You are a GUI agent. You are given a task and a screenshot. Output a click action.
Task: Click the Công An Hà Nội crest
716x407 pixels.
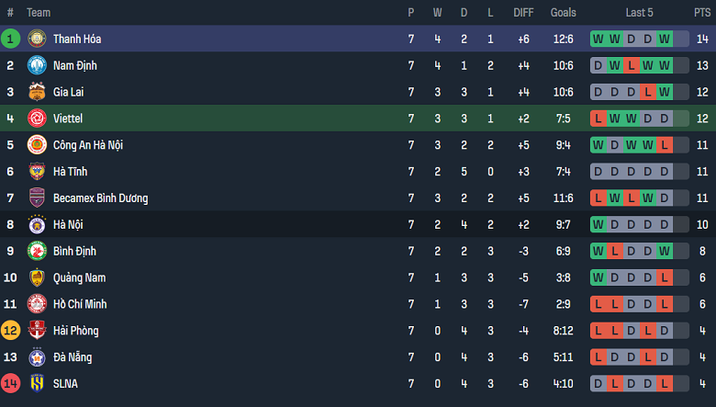pyautogui.click(x=37, y=144)
